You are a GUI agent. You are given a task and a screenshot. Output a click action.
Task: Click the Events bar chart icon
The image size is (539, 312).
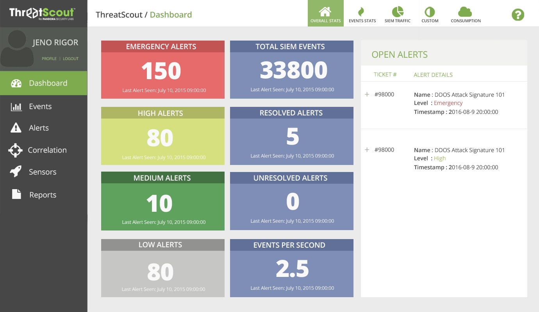16,107
